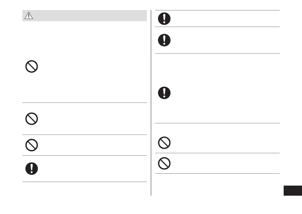
Task: Click the exclamation icon in left column
Action: 32,168
